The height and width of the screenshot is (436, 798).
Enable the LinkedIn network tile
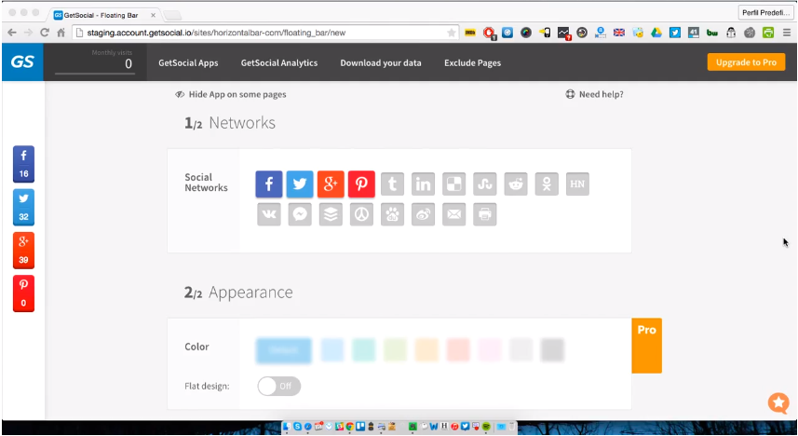coord(423,184)
